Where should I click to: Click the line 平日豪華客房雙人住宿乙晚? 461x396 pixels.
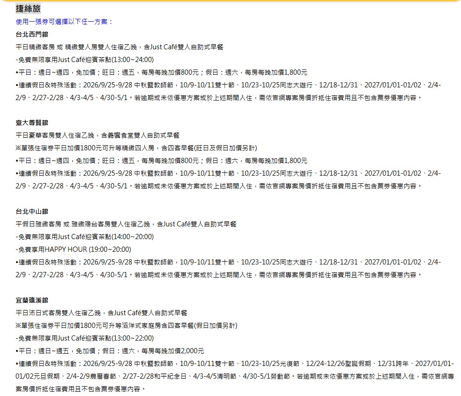pyautogui.click(x=98, y=135)
